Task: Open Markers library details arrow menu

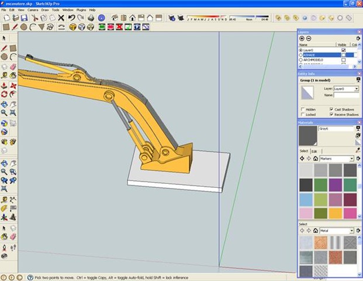Action: [x=358, y=159]
